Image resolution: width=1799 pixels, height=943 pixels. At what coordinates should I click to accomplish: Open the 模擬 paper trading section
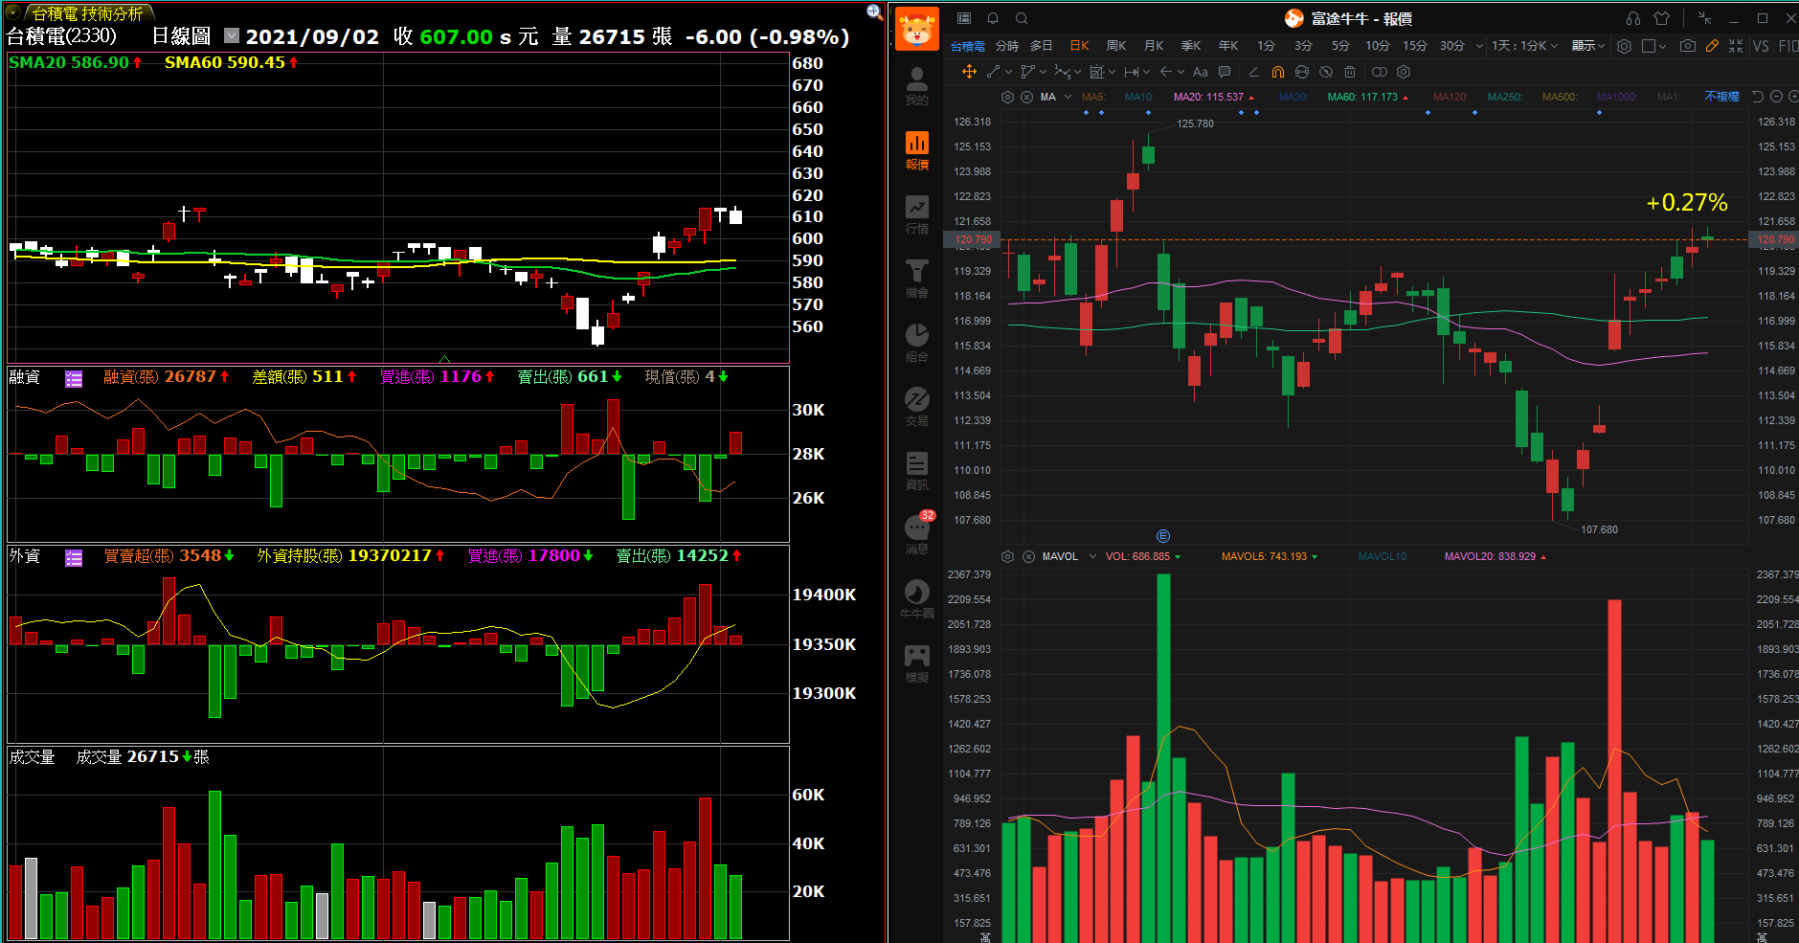pos(916,663)
